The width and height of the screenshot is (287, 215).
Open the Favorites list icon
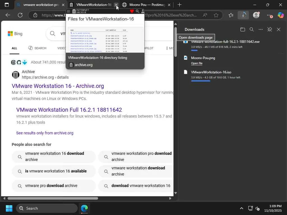(231, 15)
